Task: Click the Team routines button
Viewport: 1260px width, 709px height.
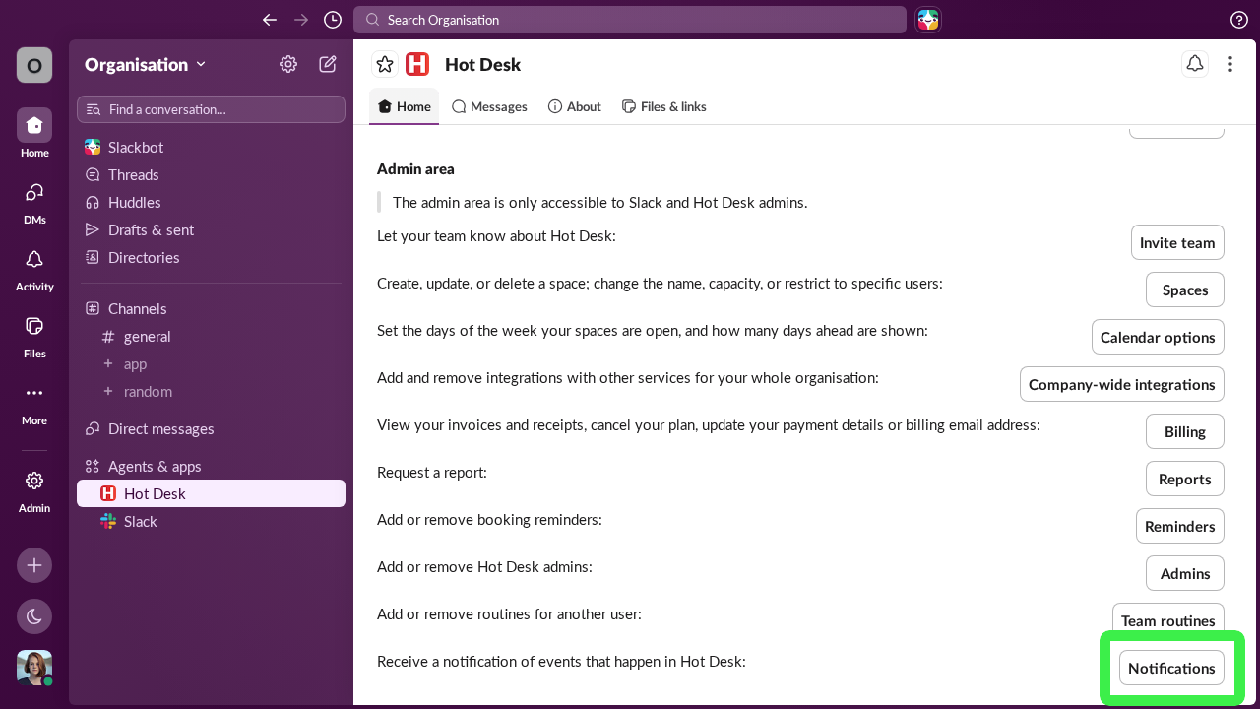Action: point(1168,620)
